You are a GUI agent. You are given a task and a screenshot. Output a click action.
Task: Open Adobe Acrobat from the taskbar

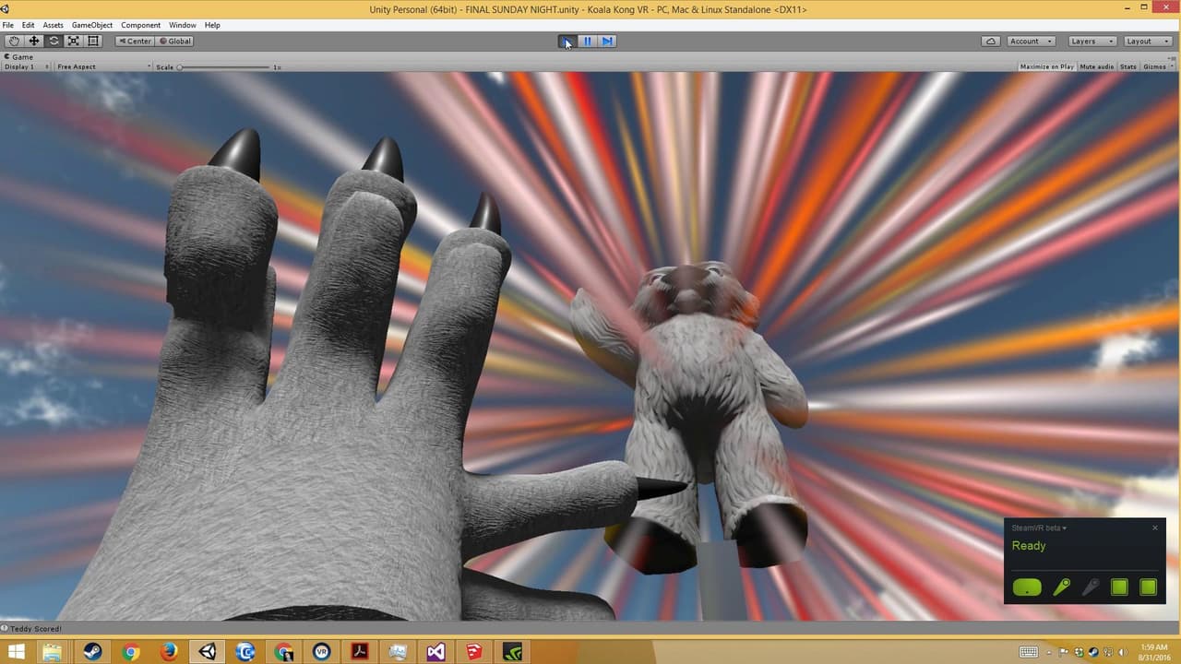pos(360,652)
